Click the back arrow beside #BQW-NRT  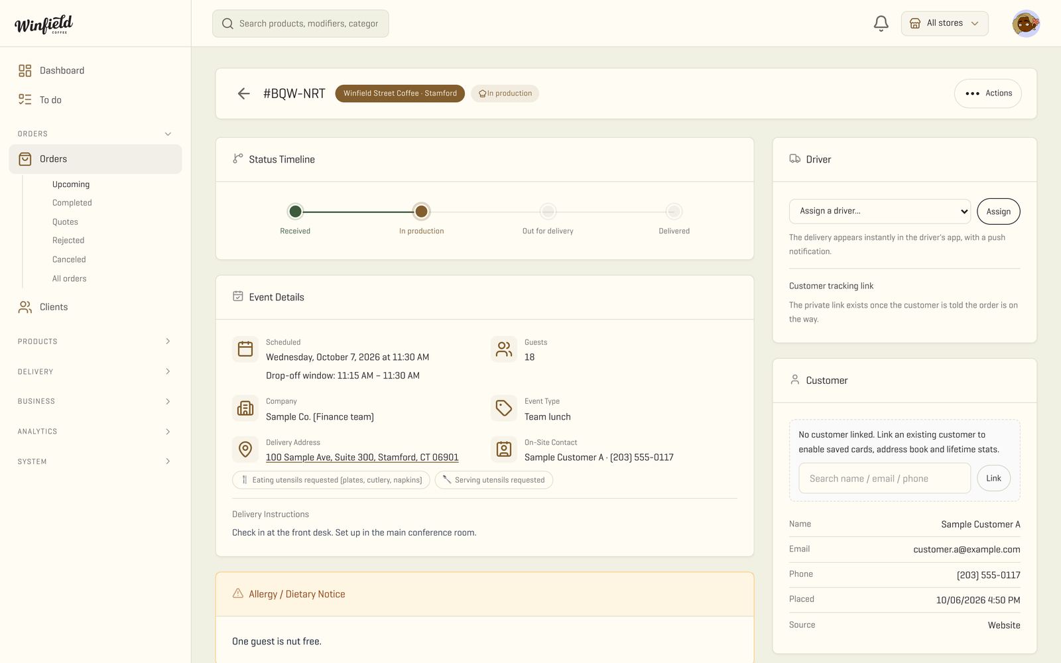[244, 93]
